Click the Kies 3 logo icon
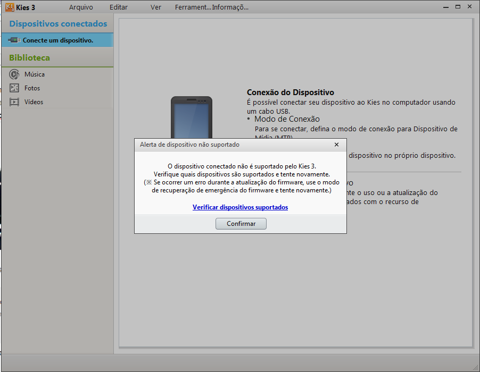The width and height of the screenshot is (480, 372). tap(10, 7)
